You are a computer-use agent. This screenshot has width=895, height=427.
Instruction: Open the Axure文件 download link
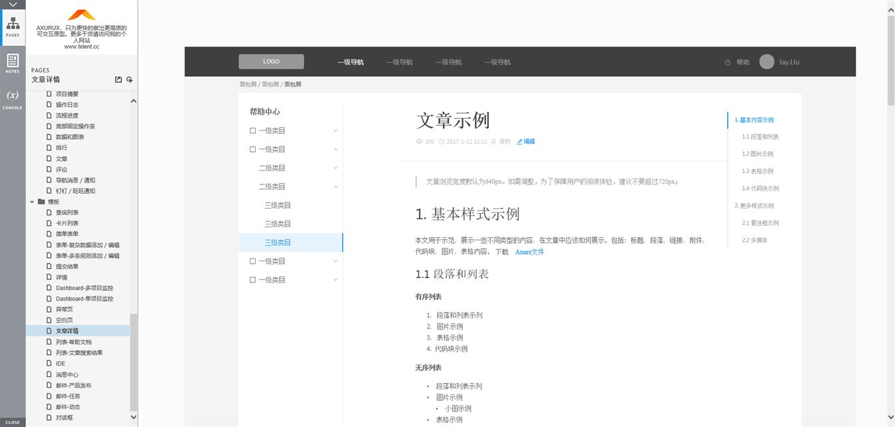[529, 252]
